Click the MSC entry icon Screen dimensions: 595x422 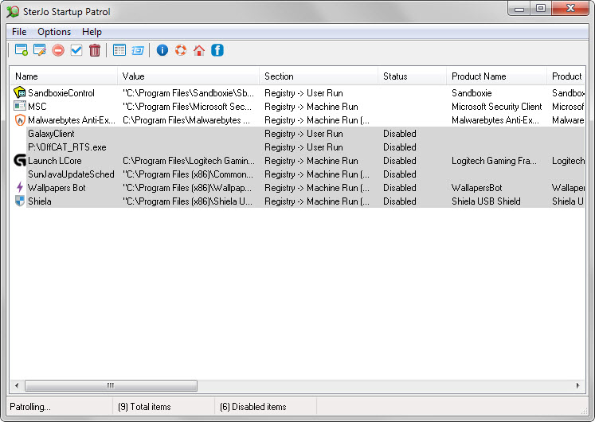point(20,106)
